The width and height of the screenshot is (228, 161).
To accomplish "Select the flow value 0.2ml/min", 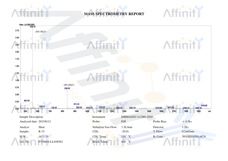I will (x=188, y=131).
